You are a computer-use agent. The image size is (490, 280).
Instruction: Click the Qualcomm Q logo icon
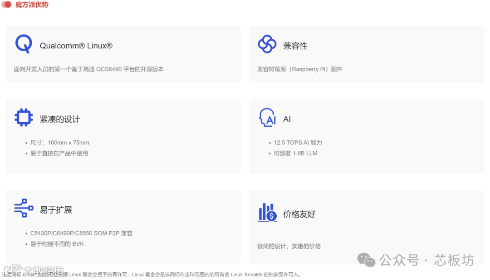[x=24, y=44]
